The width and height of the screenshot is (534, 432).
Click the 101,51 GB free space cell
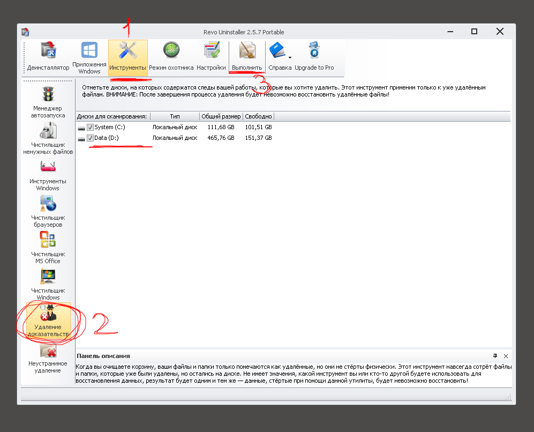tap(259, 127)
